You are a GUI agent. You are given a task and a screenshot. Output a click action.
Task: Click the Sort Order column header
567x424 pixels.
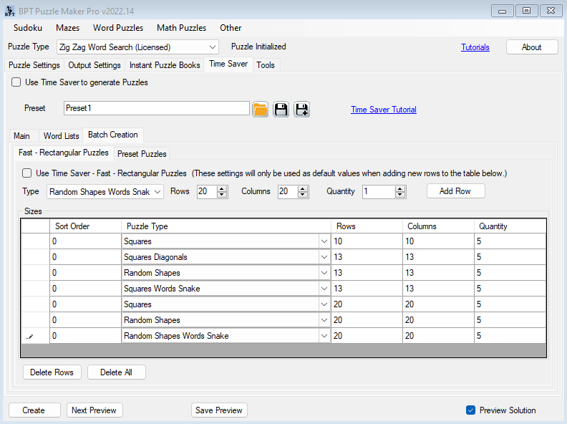85,226
